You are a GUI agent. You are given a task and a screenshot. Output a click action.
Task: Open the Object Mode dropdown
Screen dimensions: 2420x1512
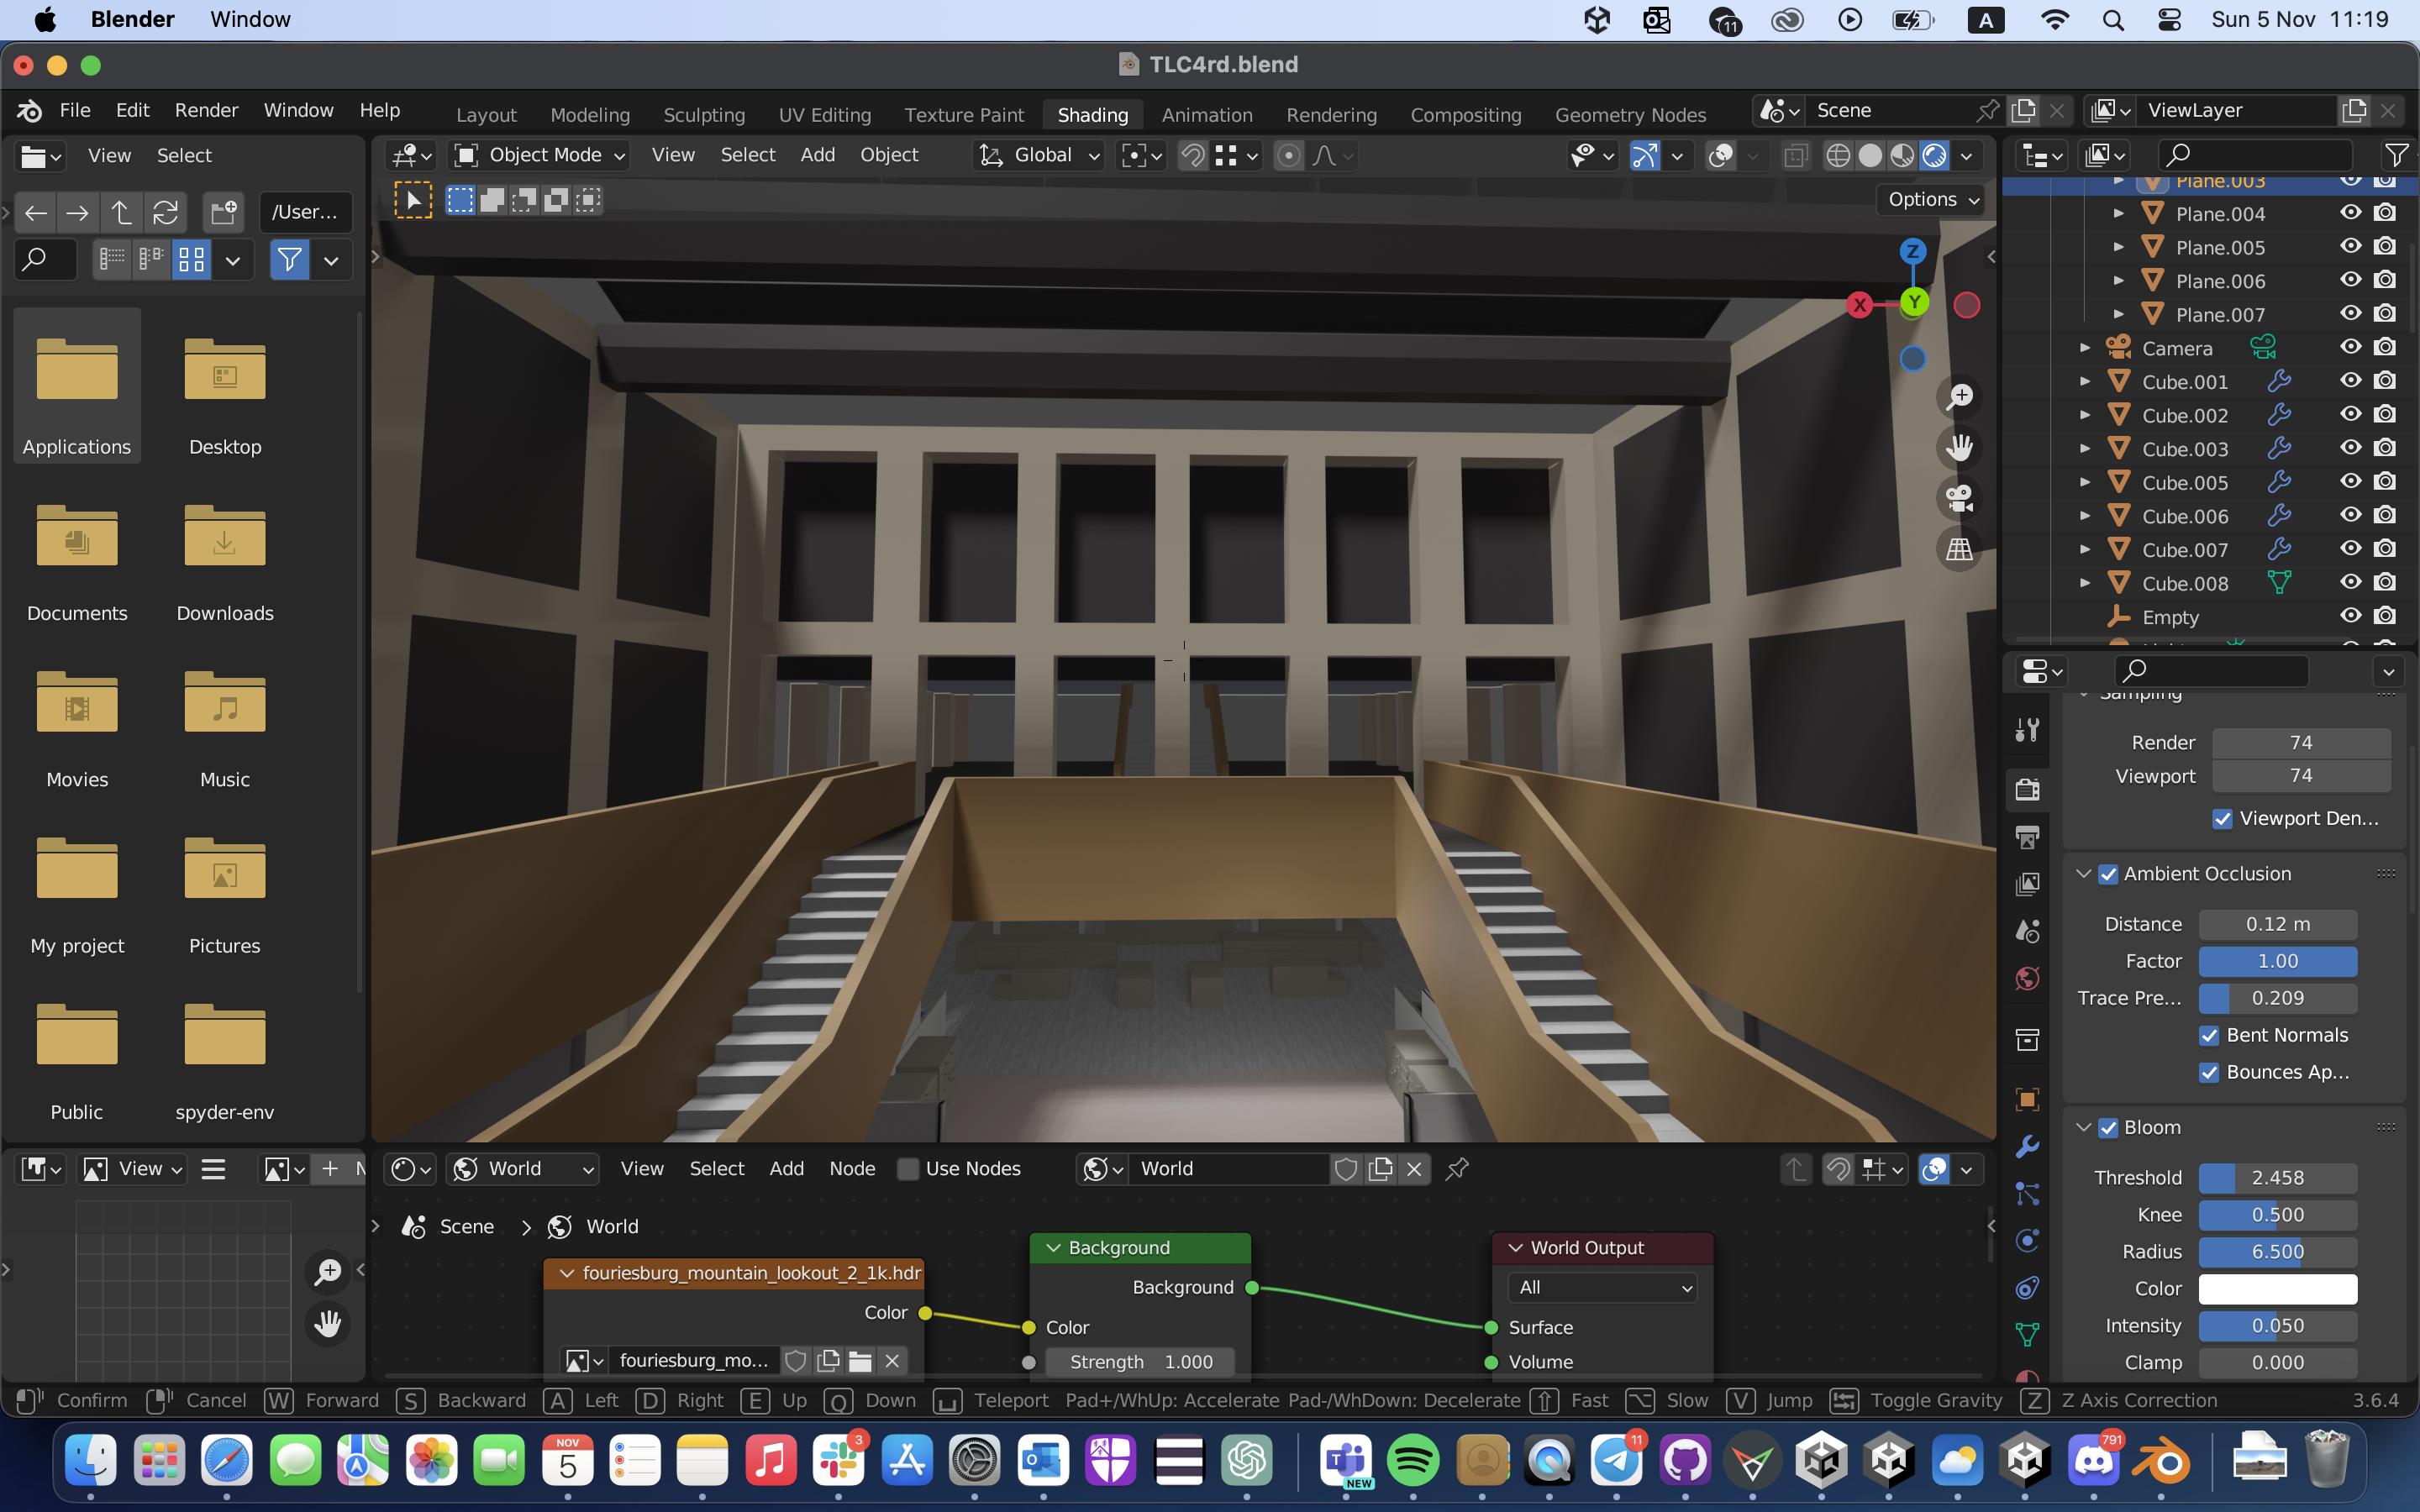point(541,155)
